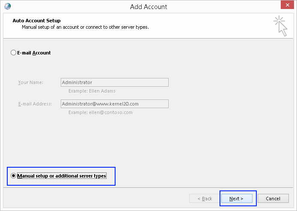Viewport: 297px width, 211px height.
Task: Click the disabled Back button
Action: 205,199
